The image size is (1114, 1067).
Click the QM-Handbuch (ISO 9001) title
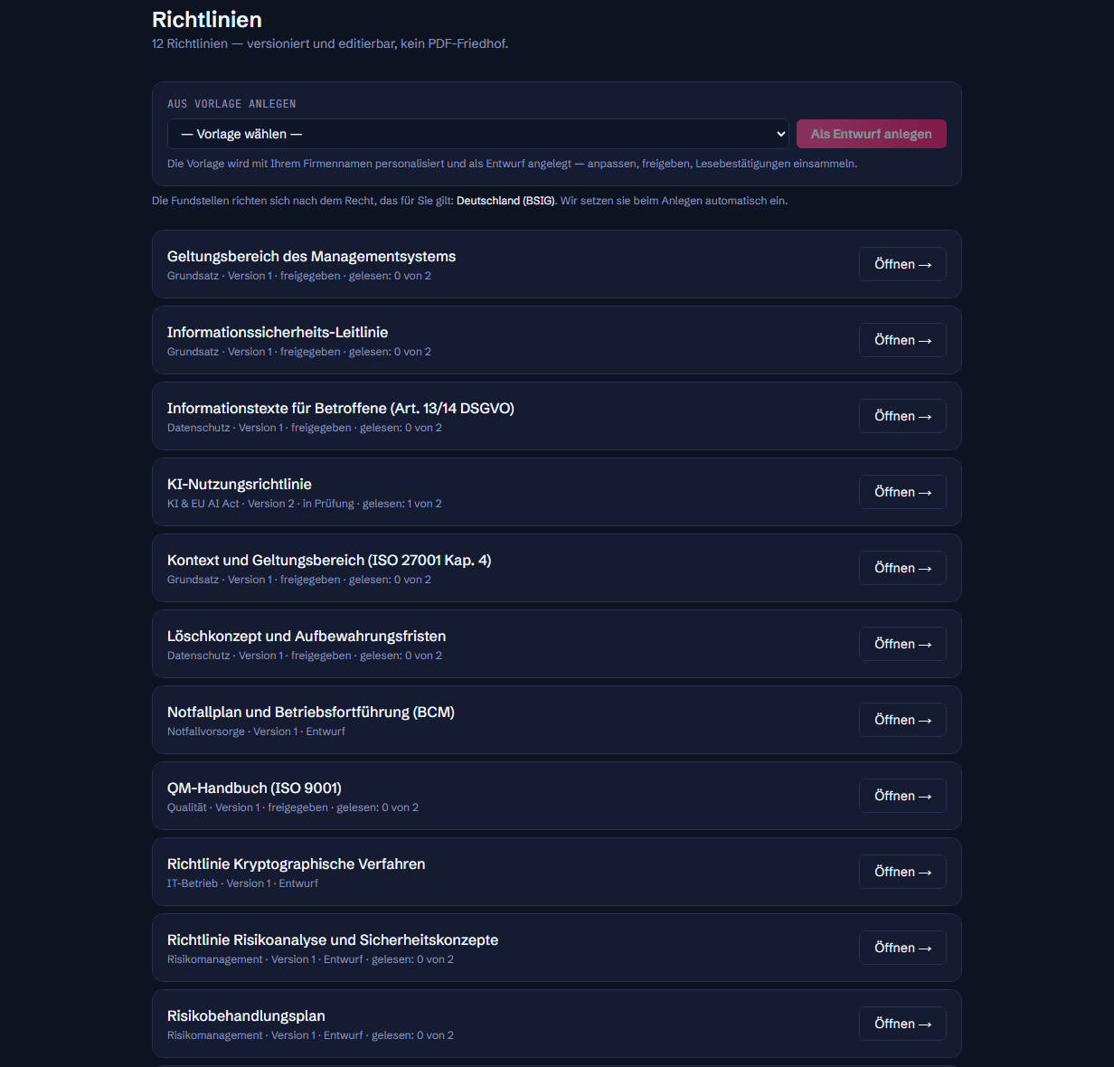254,788
